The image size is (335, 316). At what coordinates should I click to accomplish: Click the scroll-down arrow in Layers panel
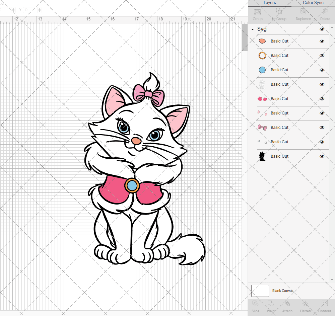pos(332,280)
